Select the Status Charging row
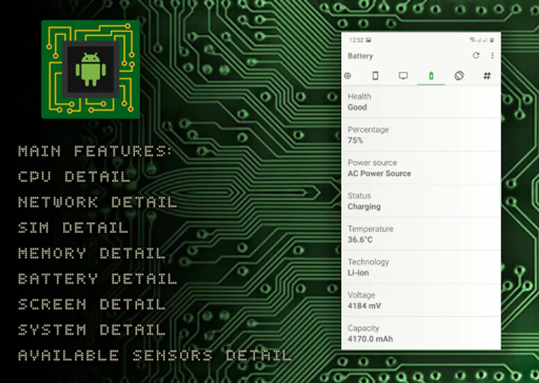This screenshot has width=539, height=383. (x=421, y=201)
